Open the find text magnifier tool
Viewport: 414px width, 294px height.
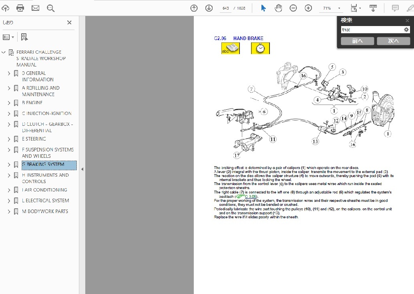[x=51, y=8]
